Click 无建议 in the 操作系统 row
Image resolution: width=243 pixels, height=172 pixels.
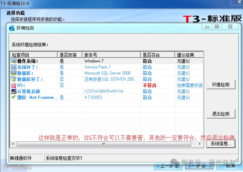183,61
